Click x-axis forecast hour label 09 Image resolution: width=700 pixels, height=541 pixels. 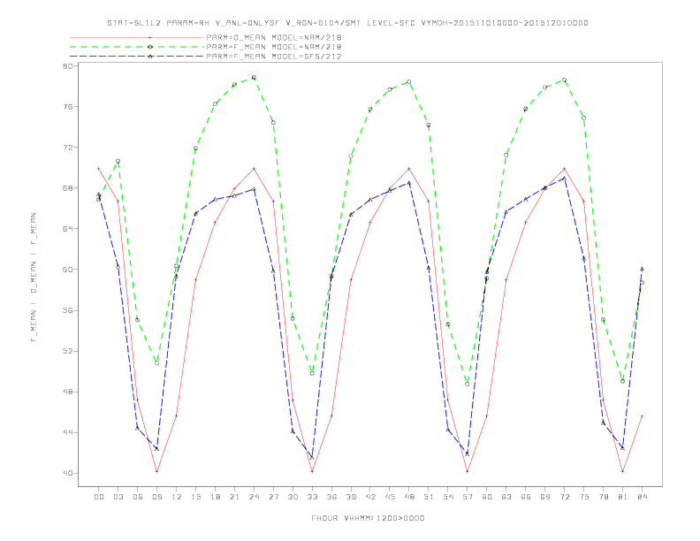pyautogui.click(x=156, y=497)
